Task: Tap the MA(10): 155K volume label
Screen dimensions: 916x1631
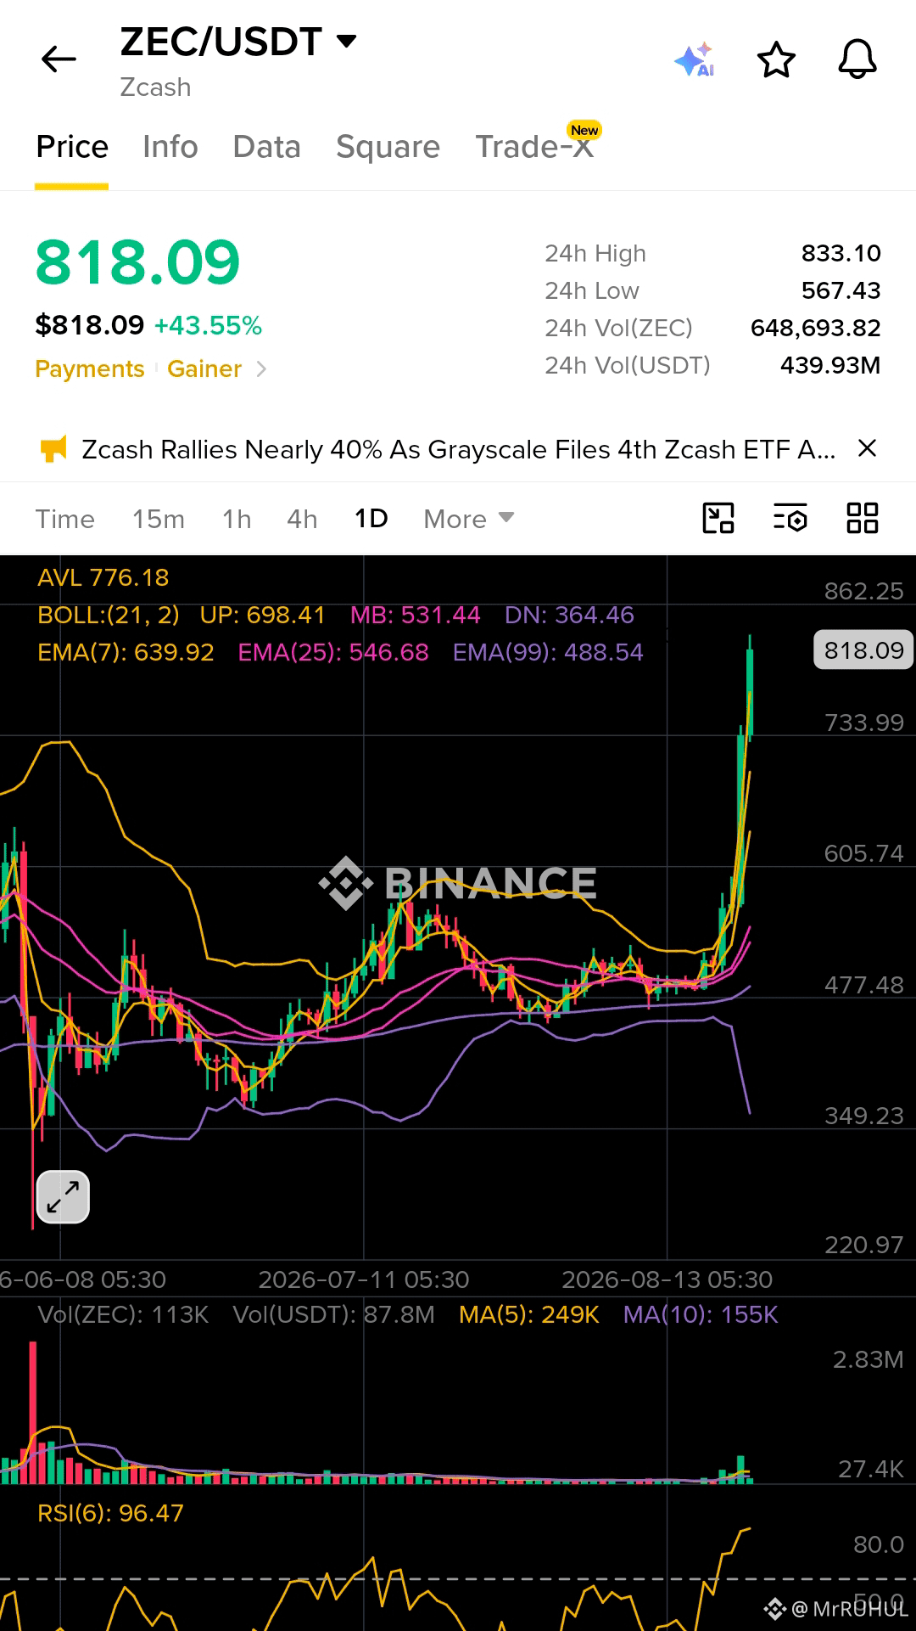Action: 701,1314
